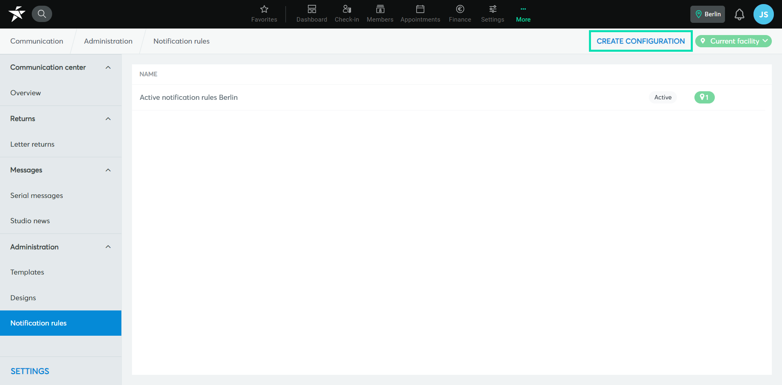Click the Administration breadcrumb

pos(108,41)
